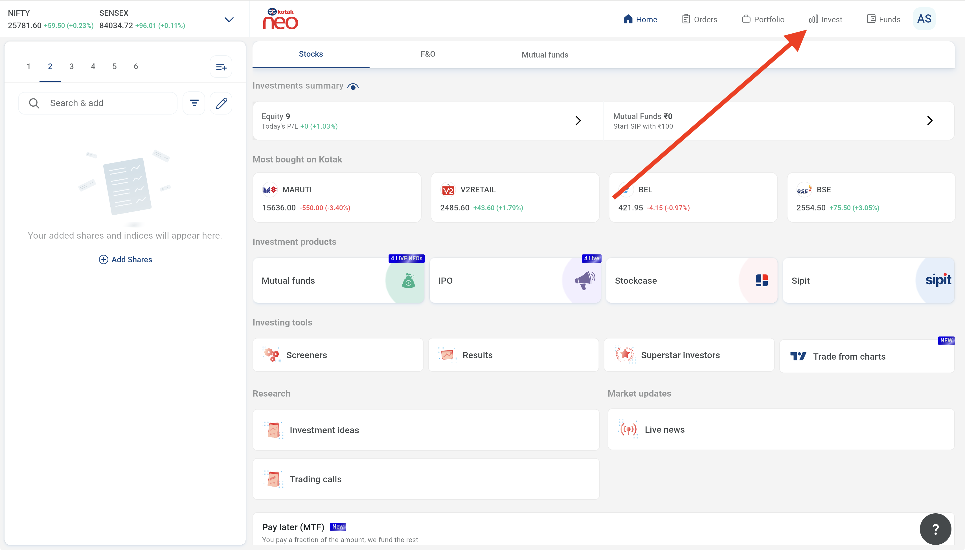Switch to the F&O tab
The width and height of the screenshot is (965, 550).
[x=428, y=54]
